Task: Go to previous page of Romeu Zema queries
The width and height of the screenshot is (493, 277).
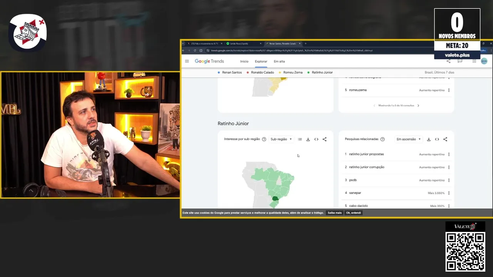Action: pos(374,105)
